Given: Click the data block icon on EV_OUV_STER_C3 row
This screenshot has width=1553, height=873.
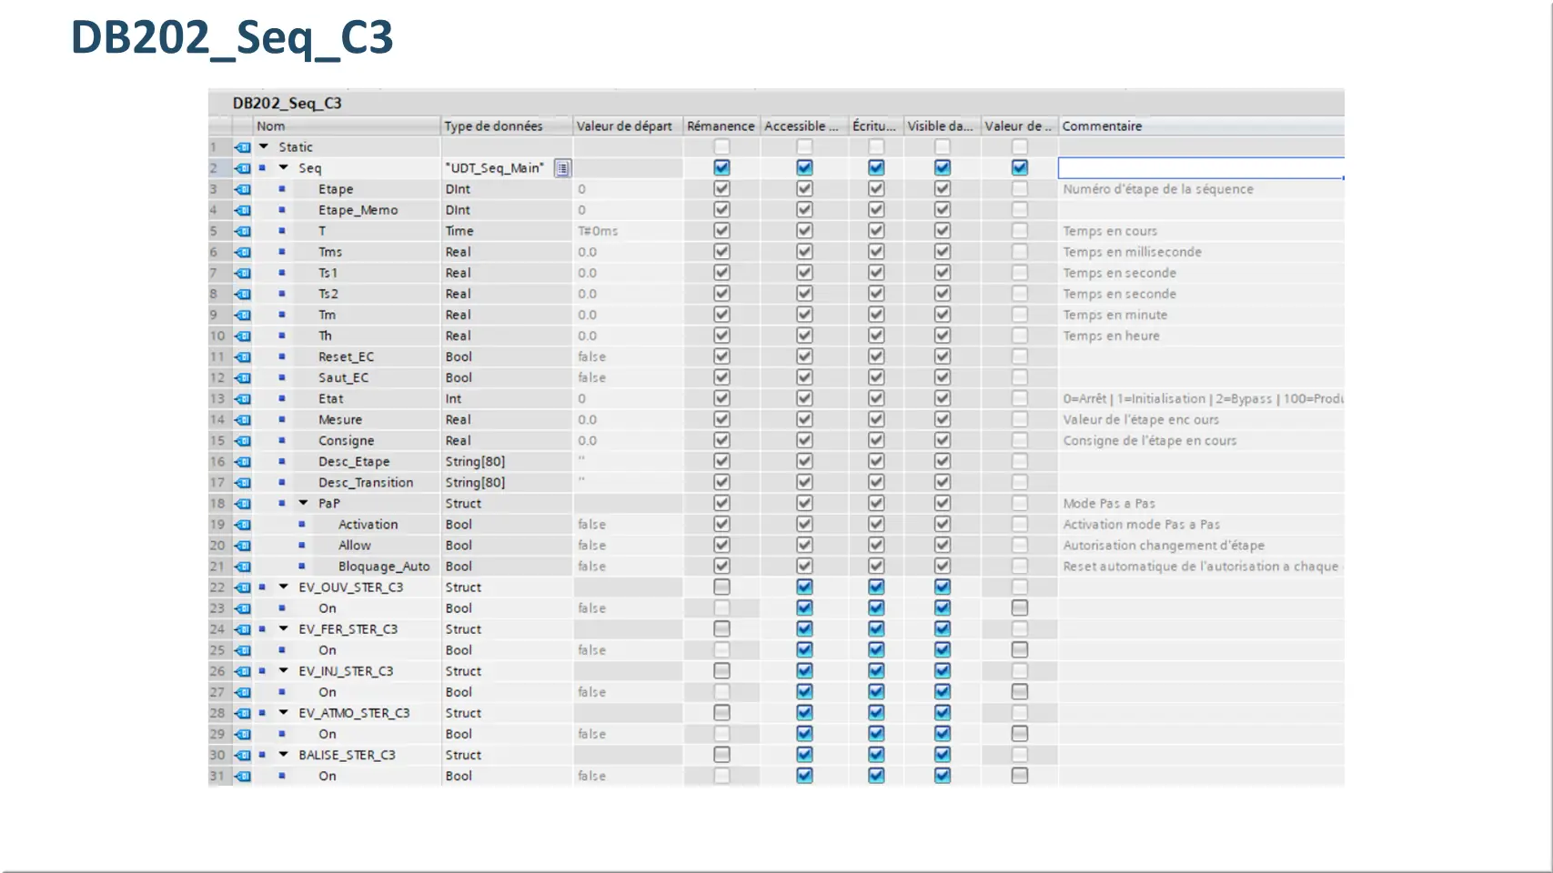Looking at the screenshot, I should 243,587.
